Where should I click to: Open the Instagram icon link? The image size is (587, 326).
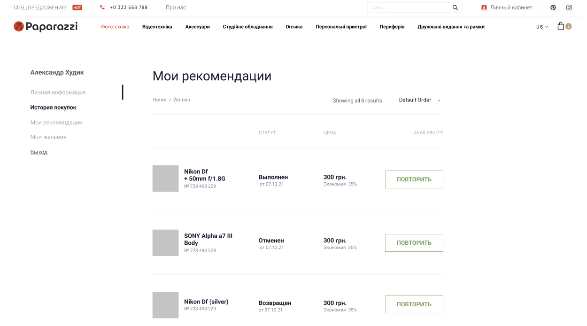click(x=569, y=8)
